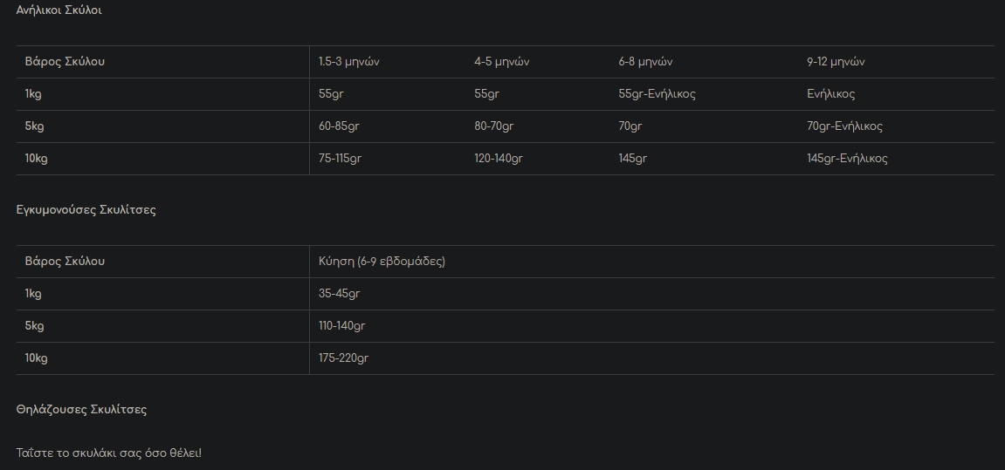The width and height of the screenshot is (1005, 470).
Task: Click the '70gr-Ενήλικος' cell
Action: 844,126
